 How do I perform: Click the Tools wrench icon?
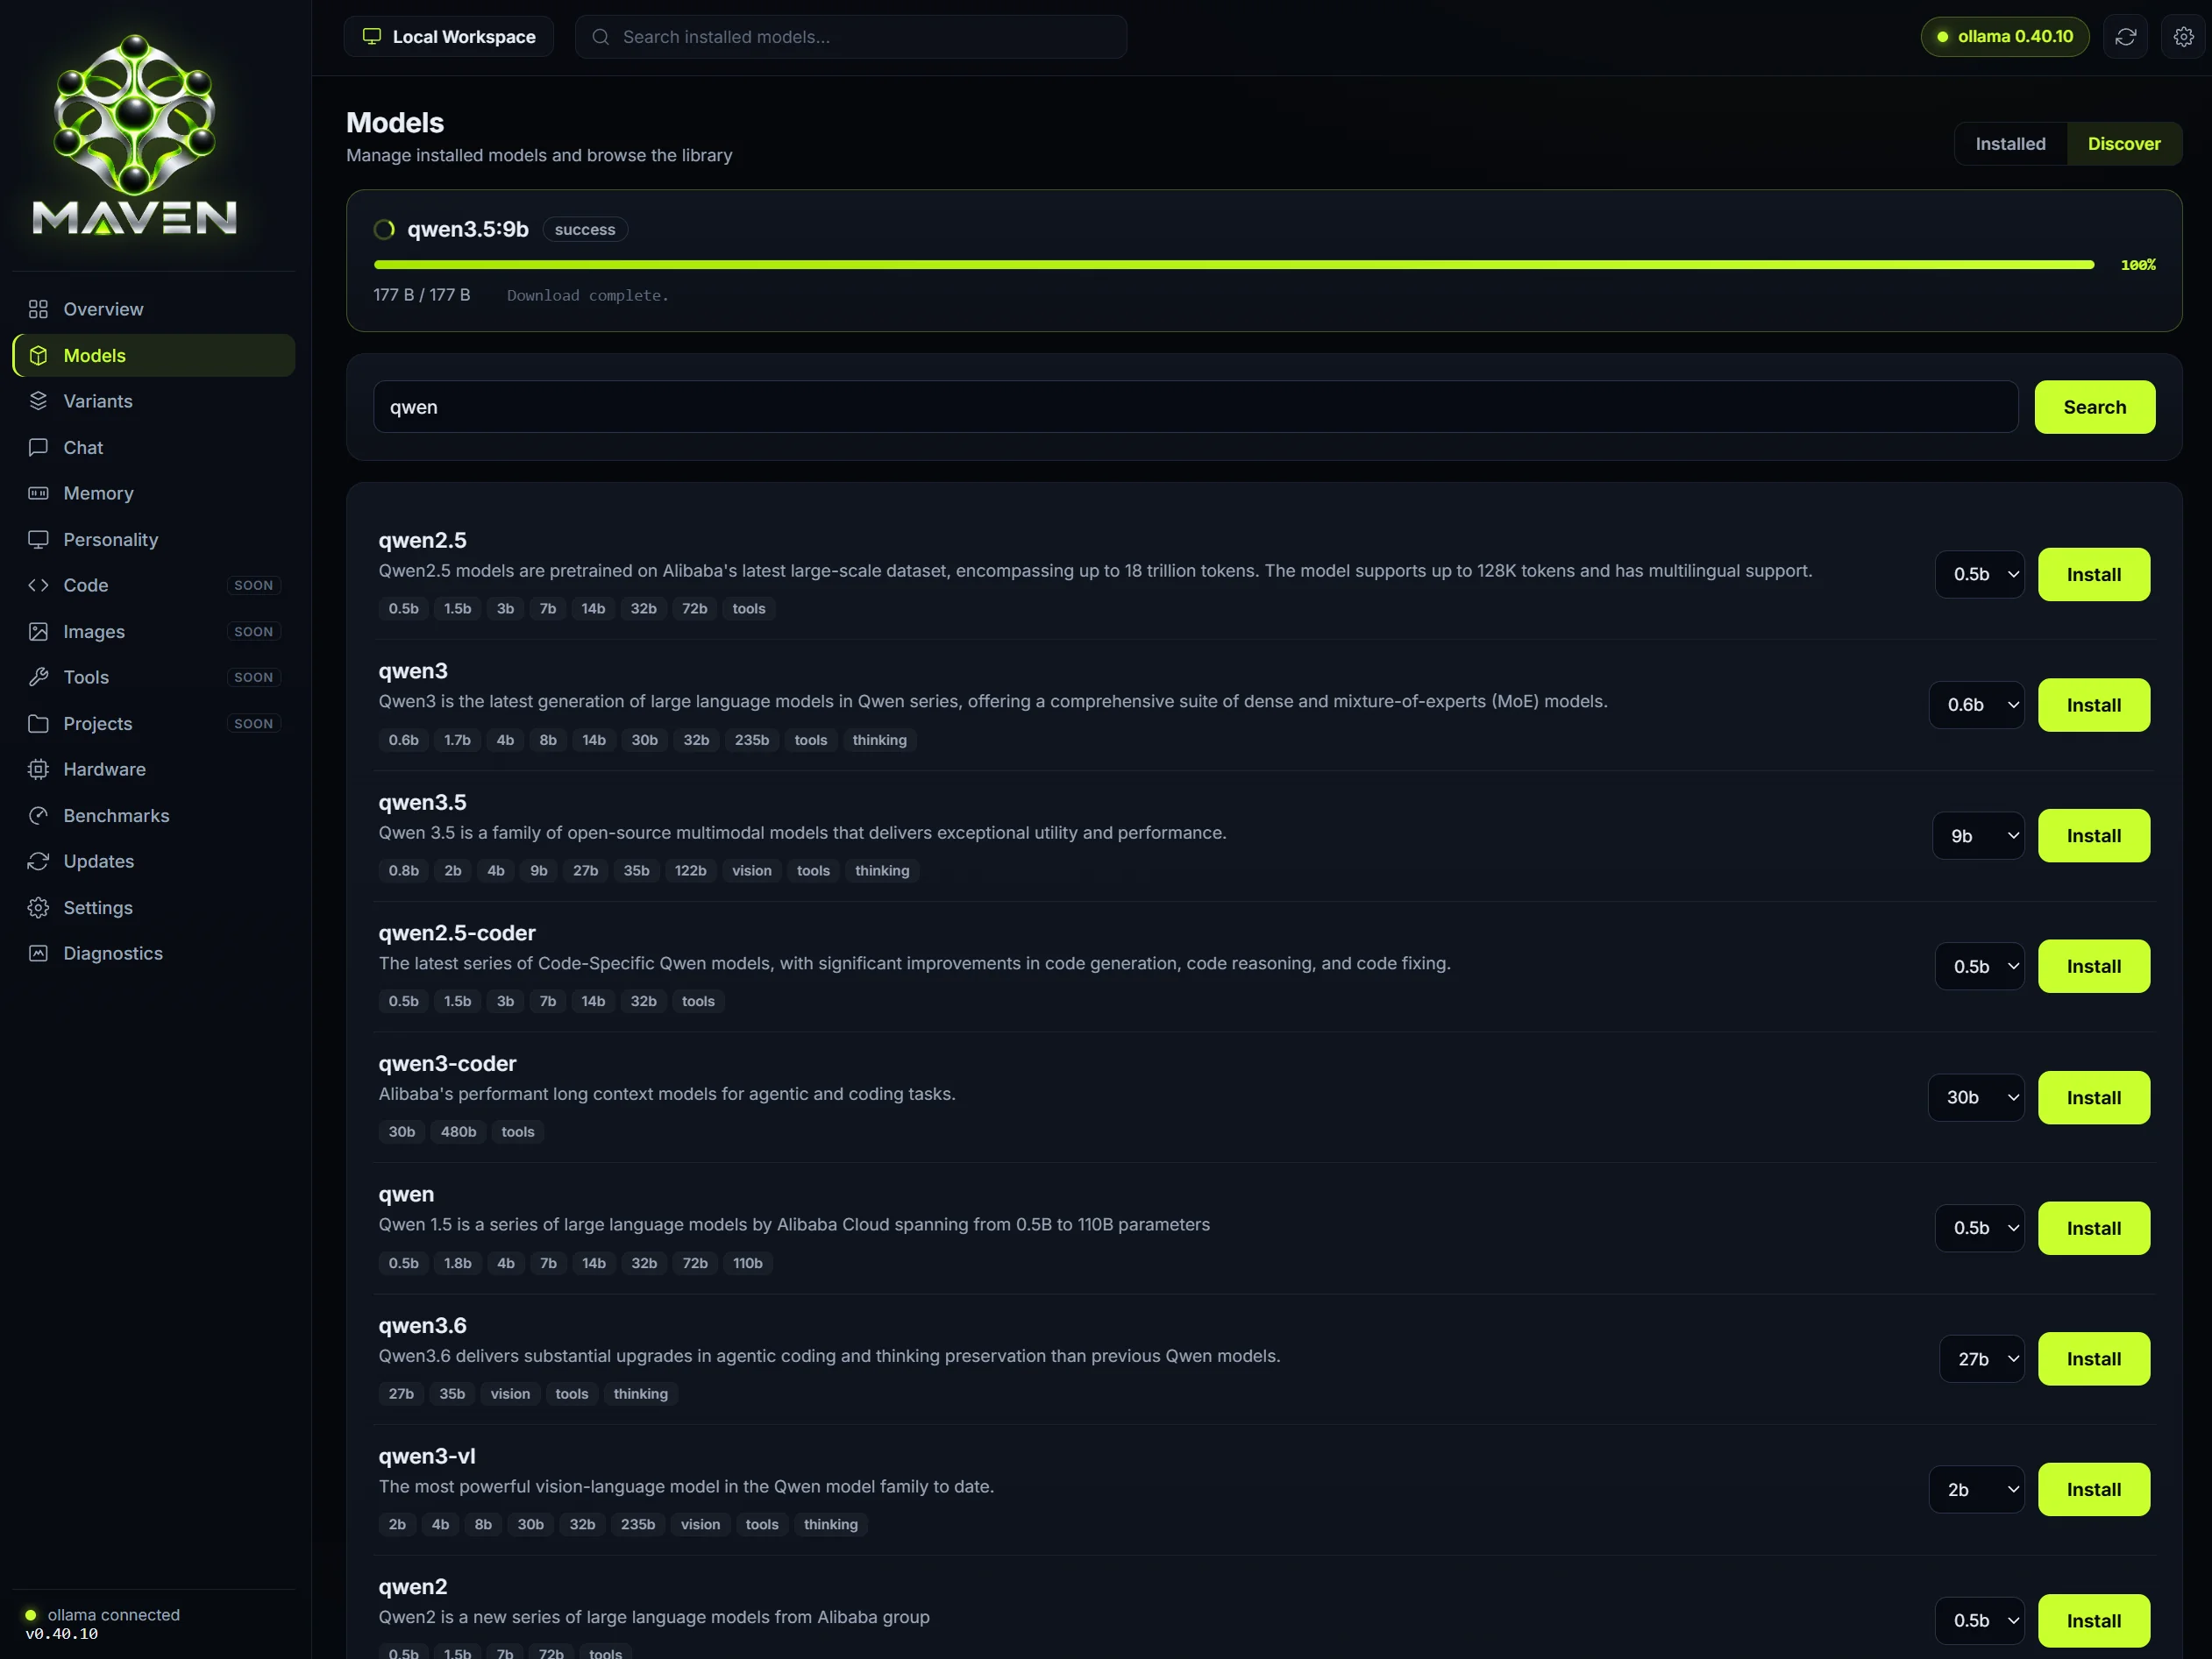pyautogui.click(x=38, y=677)
